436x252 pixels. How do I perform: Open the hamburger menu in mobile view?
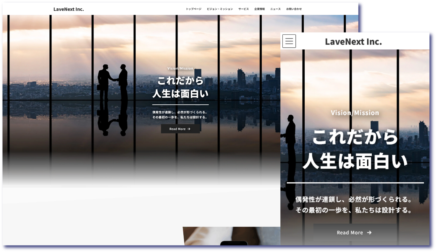pyautogui.click(x=289, y=41)
